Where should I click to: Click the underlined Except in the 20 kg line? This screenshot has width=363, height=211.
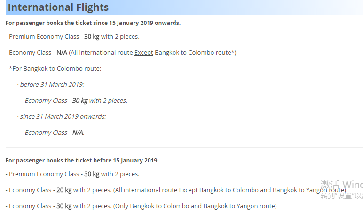(x=188, y=190)
